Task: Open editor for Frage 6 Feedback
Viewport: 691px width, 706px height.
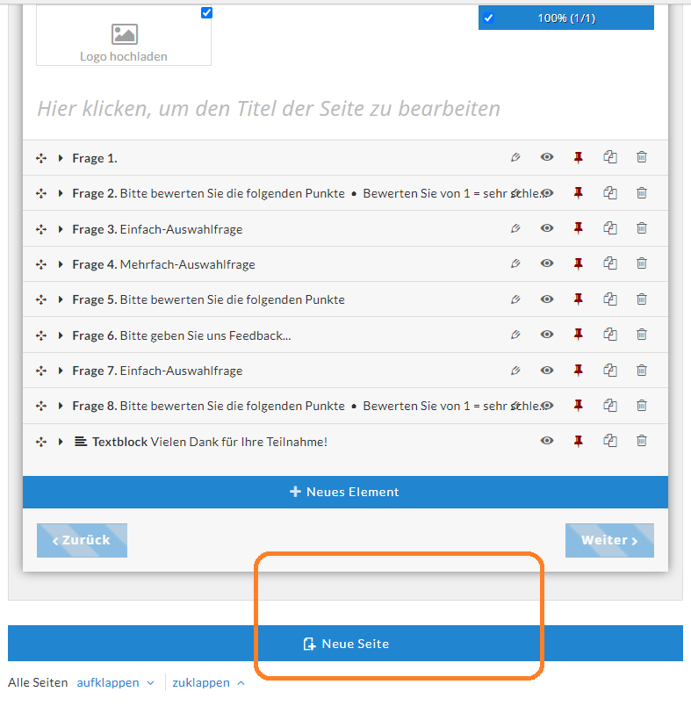Action: pos(515,335)
